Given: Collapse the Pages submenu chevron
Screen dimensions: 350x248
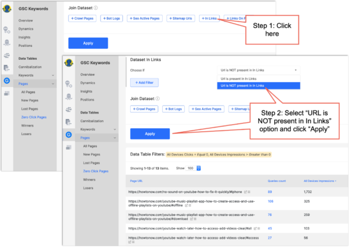Looking at the screenshot, I should [115, 138].
